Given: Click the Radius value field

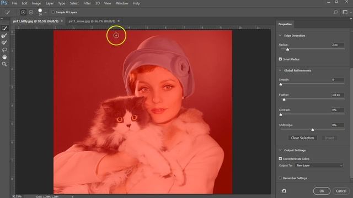Looking at the screenshot, I should click(338, 45).
